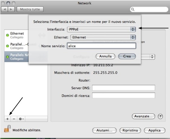This screenshot has width=170, height=139.
Task: Click the Nome servizio text field
Action: [x=101, y=46]
